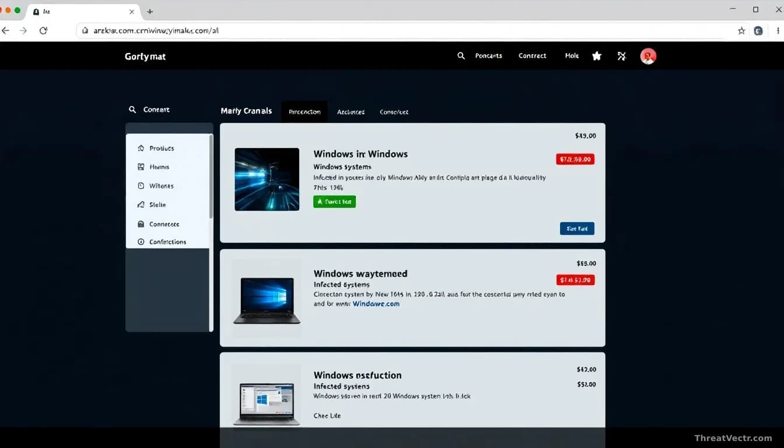The height and width of the screenshot is (448, 784).
Task: Click the red price badge on second listing
Action: tap(575, 280)
